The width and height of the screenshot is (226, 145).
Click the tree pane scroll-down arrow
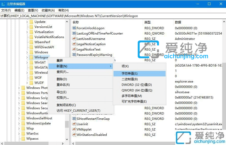click(x=67, y=139)
